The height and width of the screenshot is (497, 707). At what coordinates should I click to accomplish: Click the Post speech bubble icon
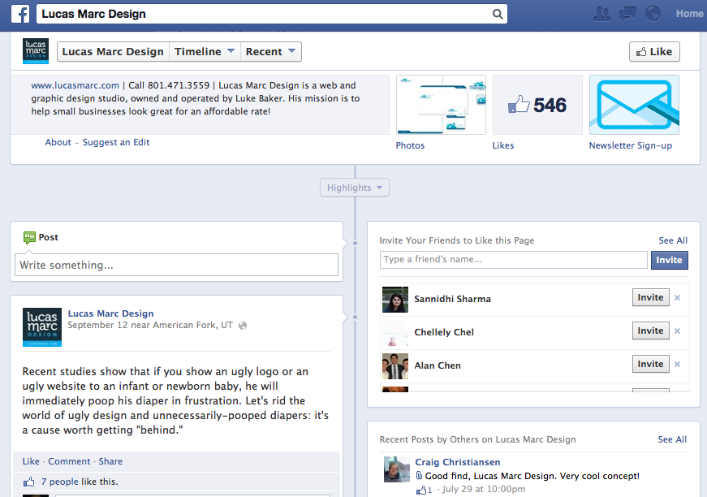29,237
